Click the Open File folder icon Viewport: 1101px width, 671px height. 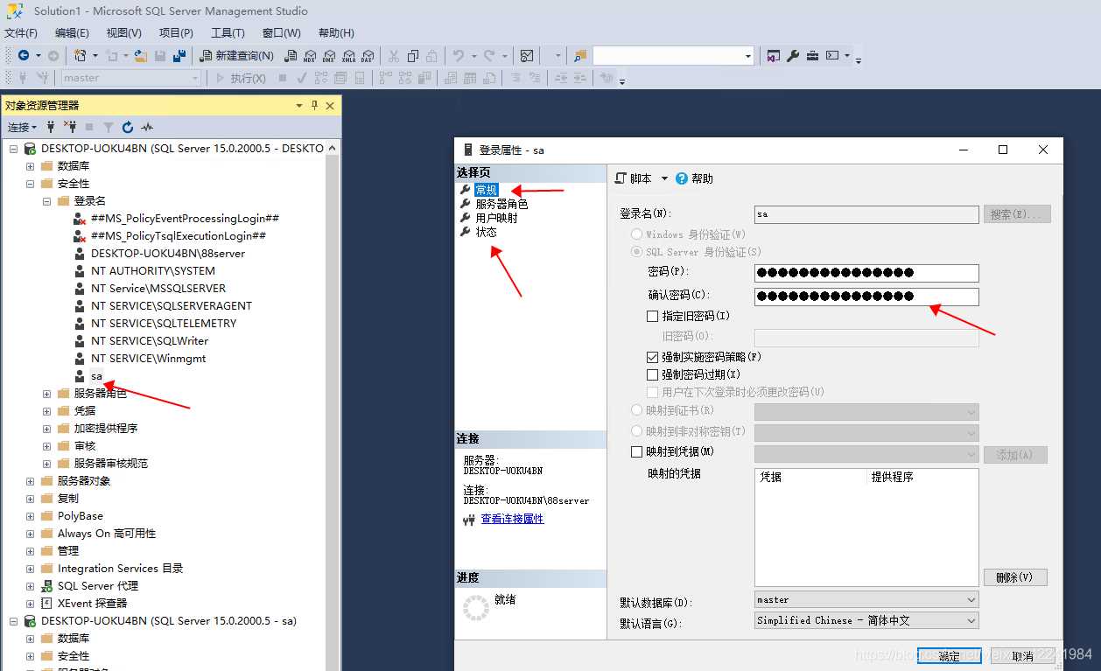click(142, 55)
